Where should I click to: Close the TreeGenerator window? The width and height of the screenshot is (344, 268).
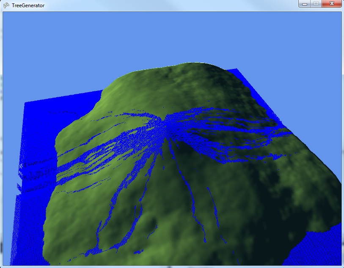(x=330, y=4)
